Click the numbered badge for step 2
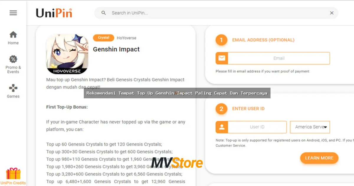The image size is (354, 186). [221, 109]
